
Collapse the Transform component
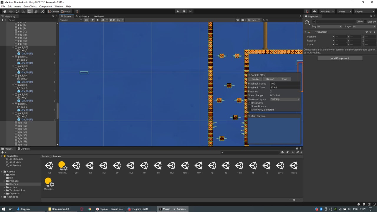pos(305,32)
